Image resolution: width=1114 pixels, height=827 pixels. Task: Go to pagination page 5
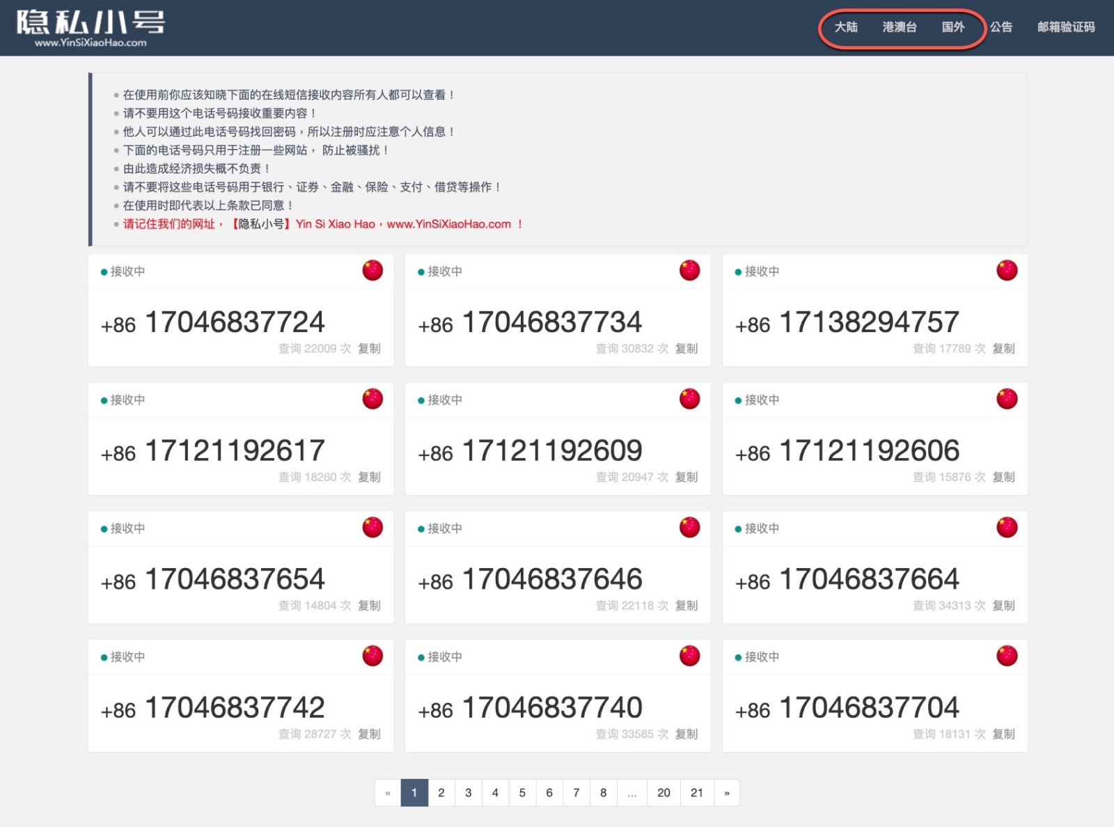point(522,793)
